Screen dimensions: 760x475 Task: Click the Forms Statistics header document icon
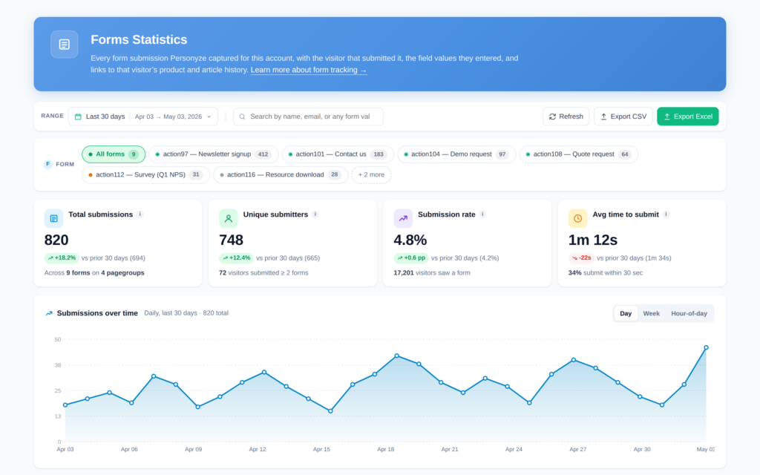point(65,45)
